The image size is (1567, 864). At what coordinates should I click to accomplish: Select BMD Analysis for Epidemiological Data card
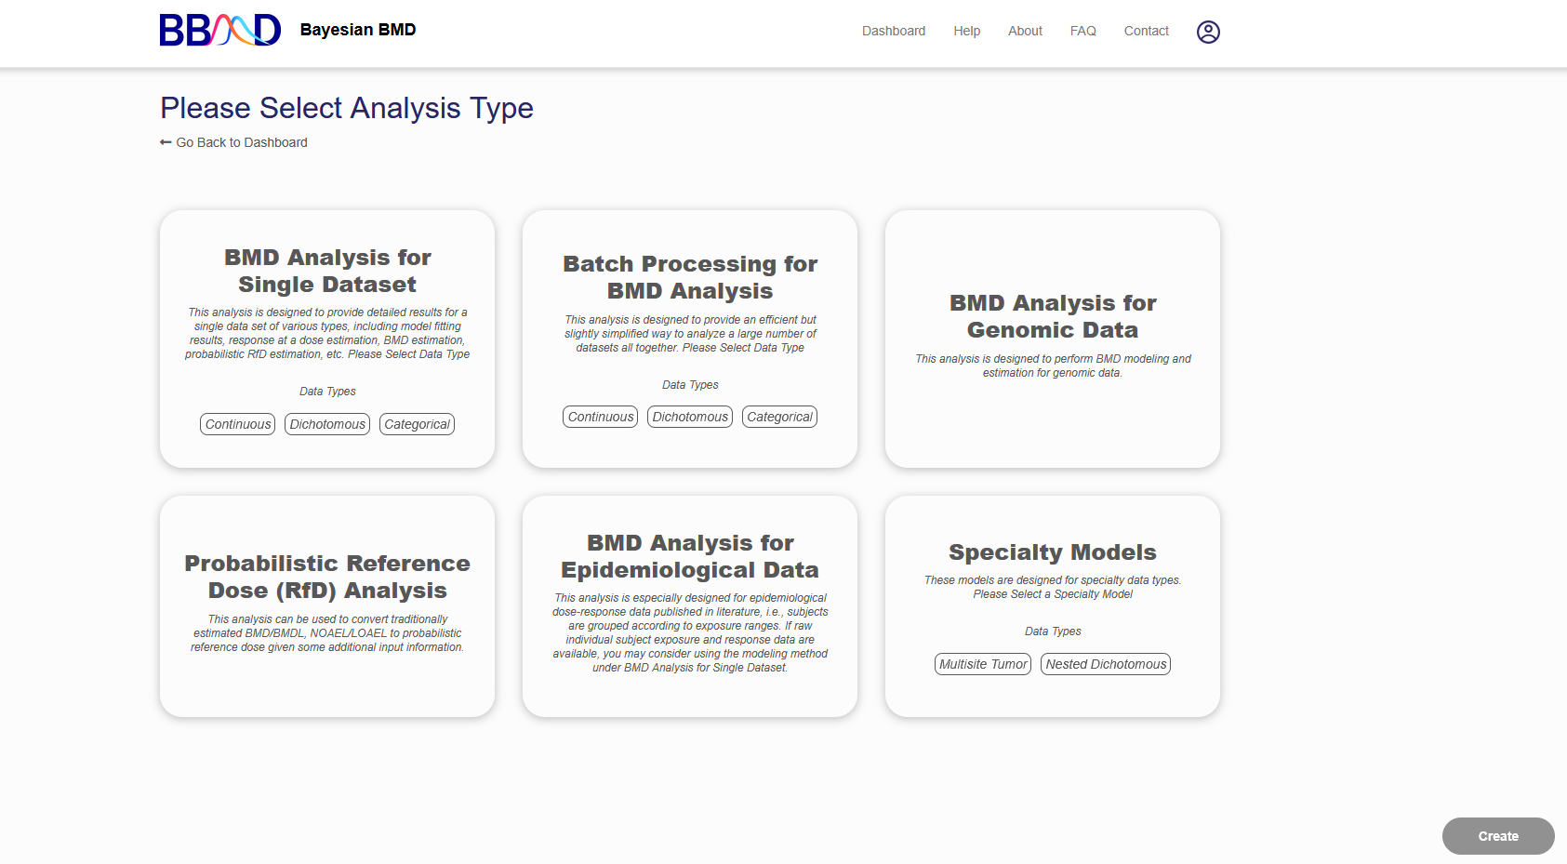(690, 605)
